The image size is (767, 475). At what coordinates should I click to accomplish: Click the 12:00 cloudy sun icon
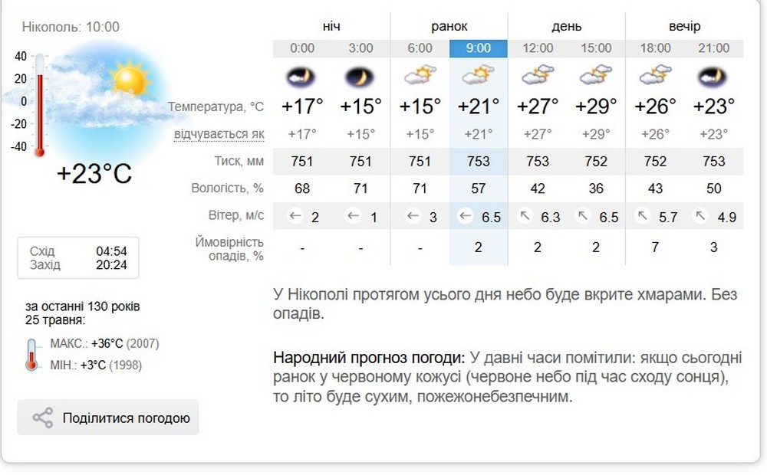click(538, 75)
